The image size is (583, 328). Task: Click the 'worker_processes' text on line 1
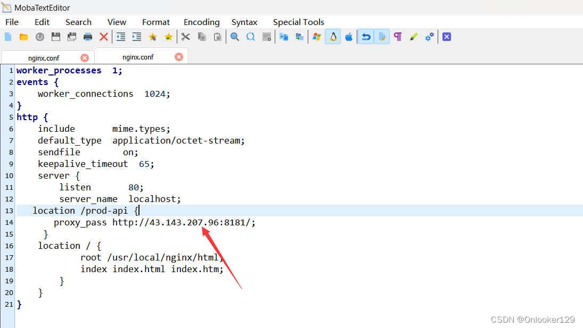tap(59, 71)
